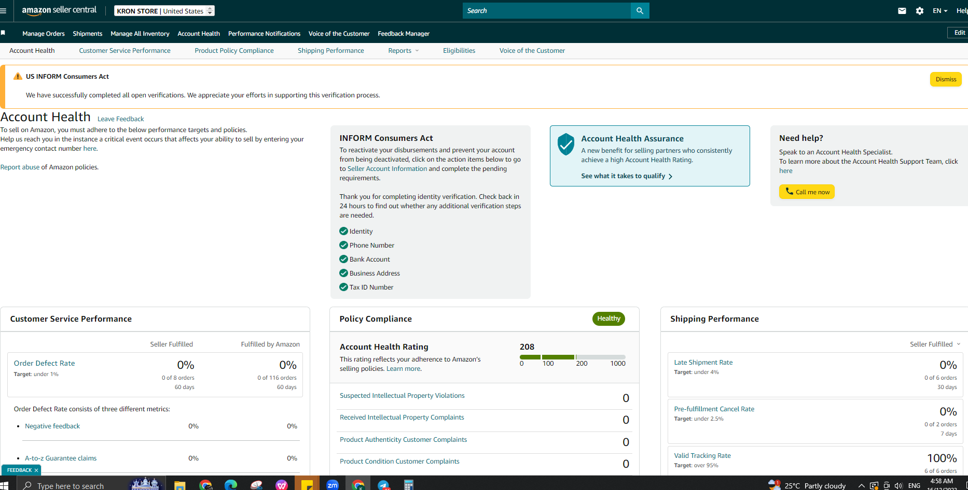
Task: Open Suspected Intellectual Property Violations
Action: (x=402, y=396)
